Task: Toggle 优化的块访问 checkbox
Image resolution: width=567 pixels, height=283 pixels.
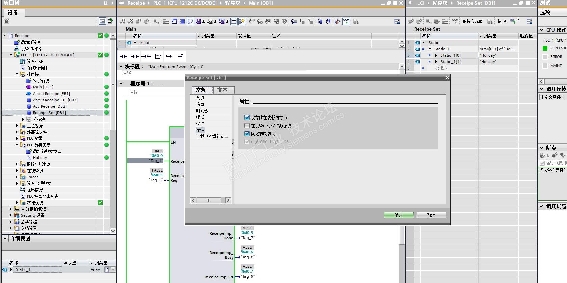Action: (x=247, y=134)
